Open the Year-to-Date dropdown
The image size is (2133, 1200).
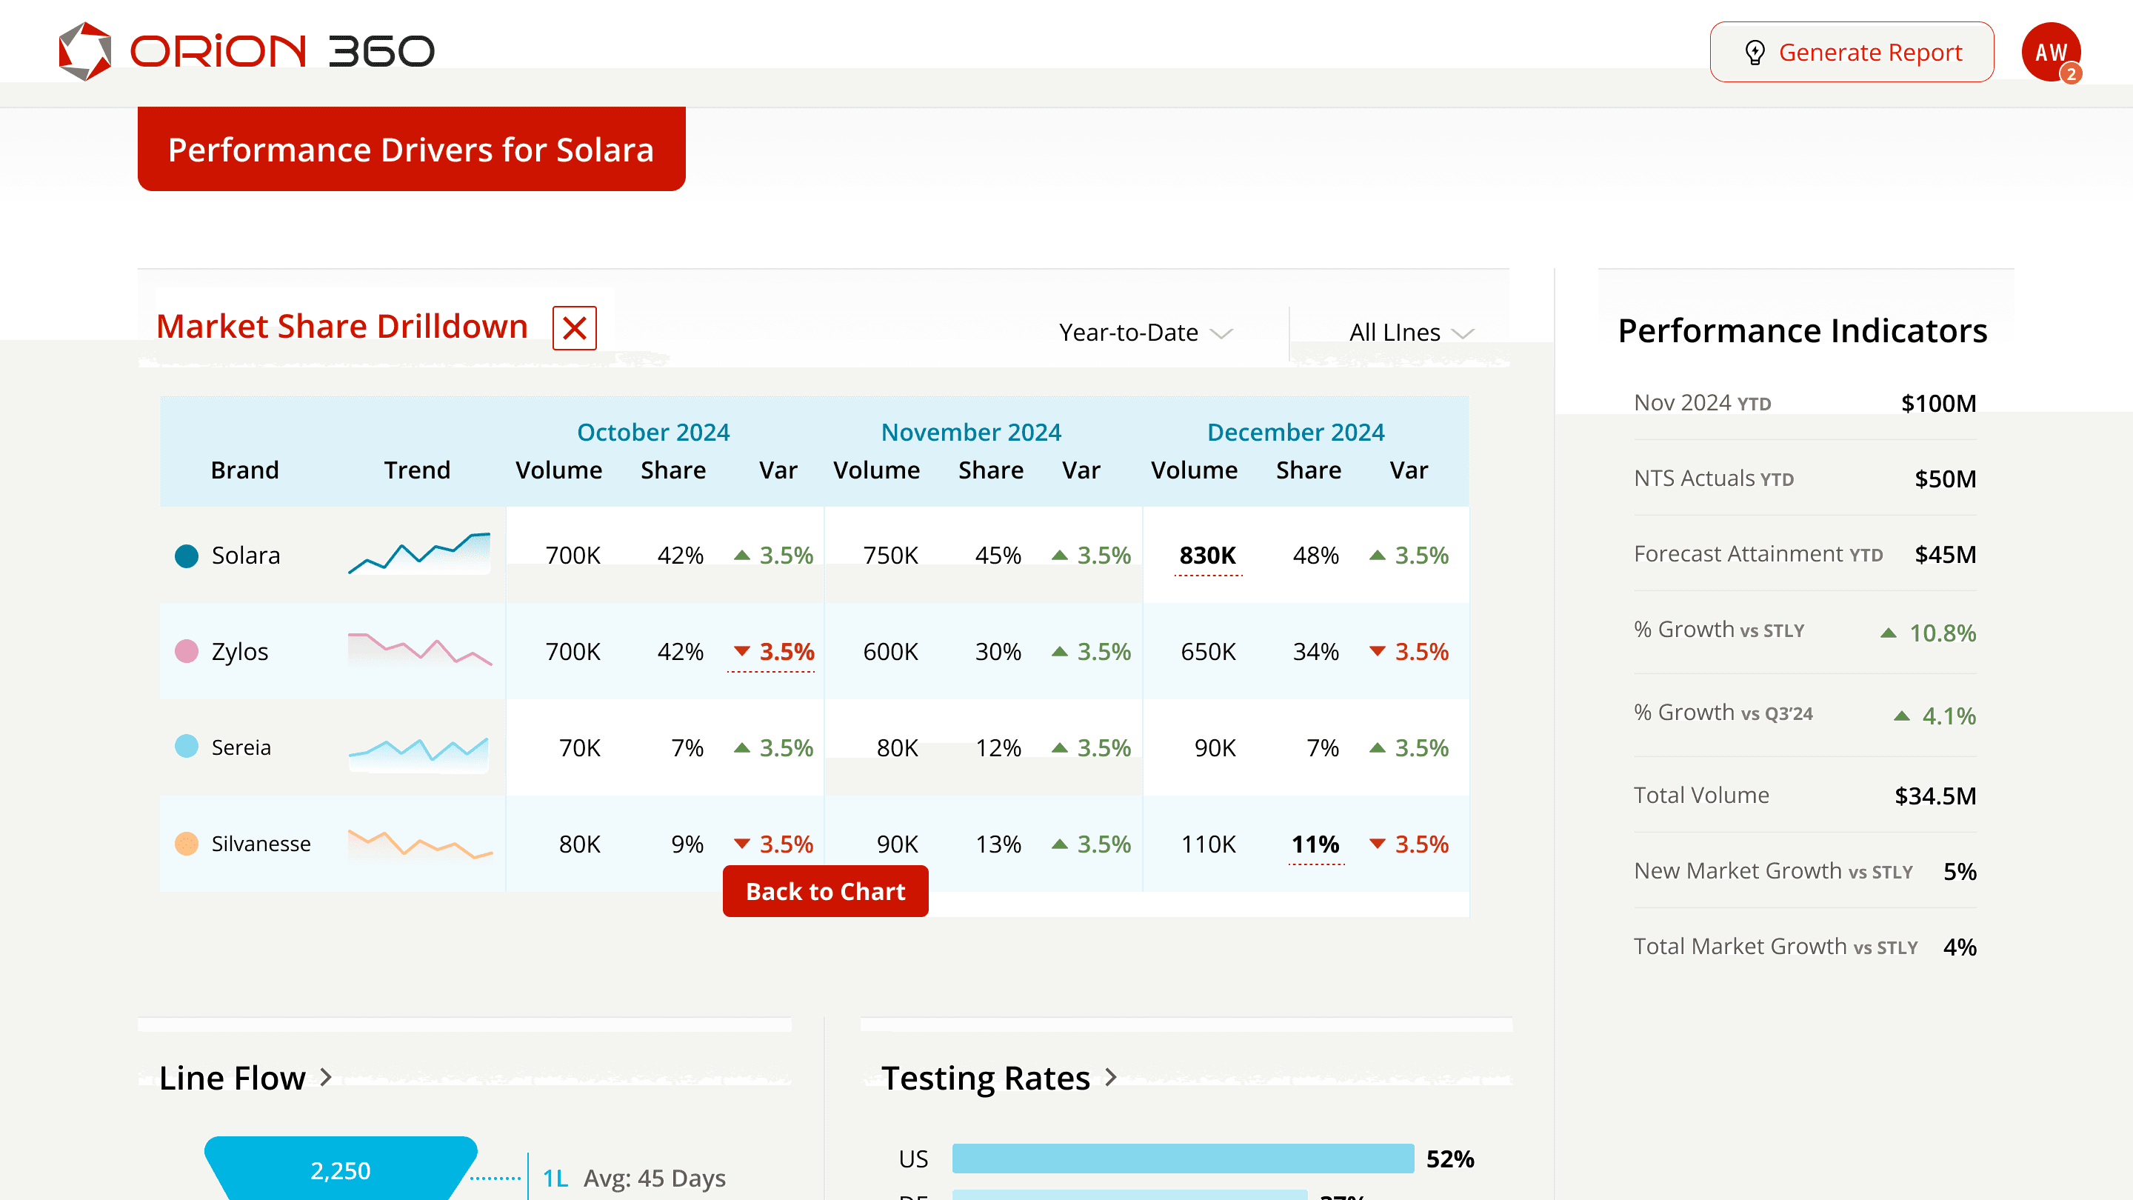pyautogui.click(x=1145, y=332)
